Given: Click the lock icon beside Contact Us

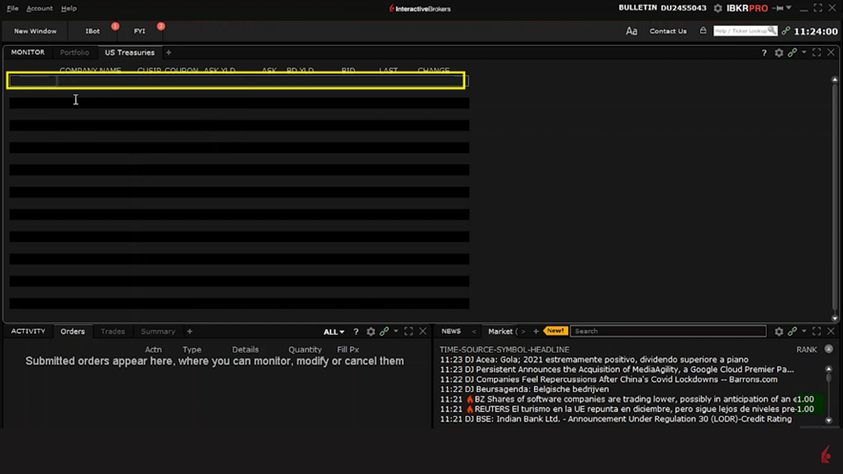Looking at the screenshot, I should [x=703, y=31].
